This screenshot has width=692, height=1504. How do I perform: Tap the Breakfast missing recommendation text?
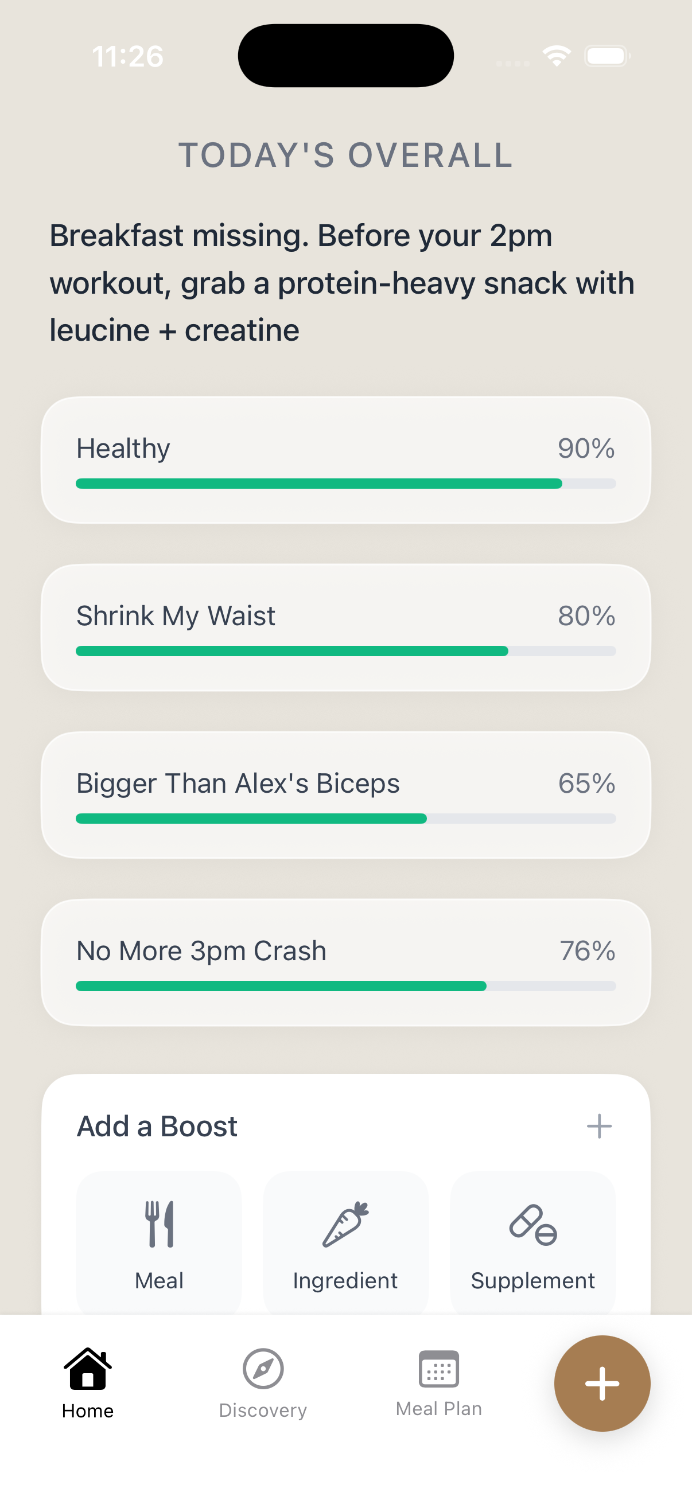[x=342, y=283]
